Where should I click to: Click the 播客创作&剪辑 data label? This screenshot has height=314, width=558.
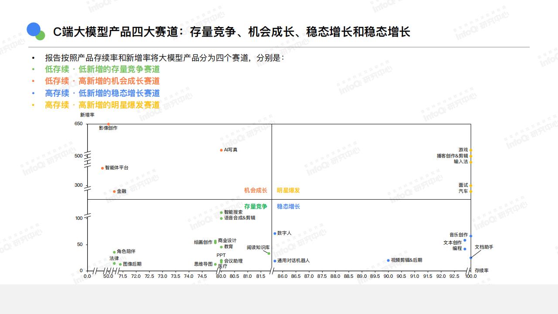[x=453, y=156]
